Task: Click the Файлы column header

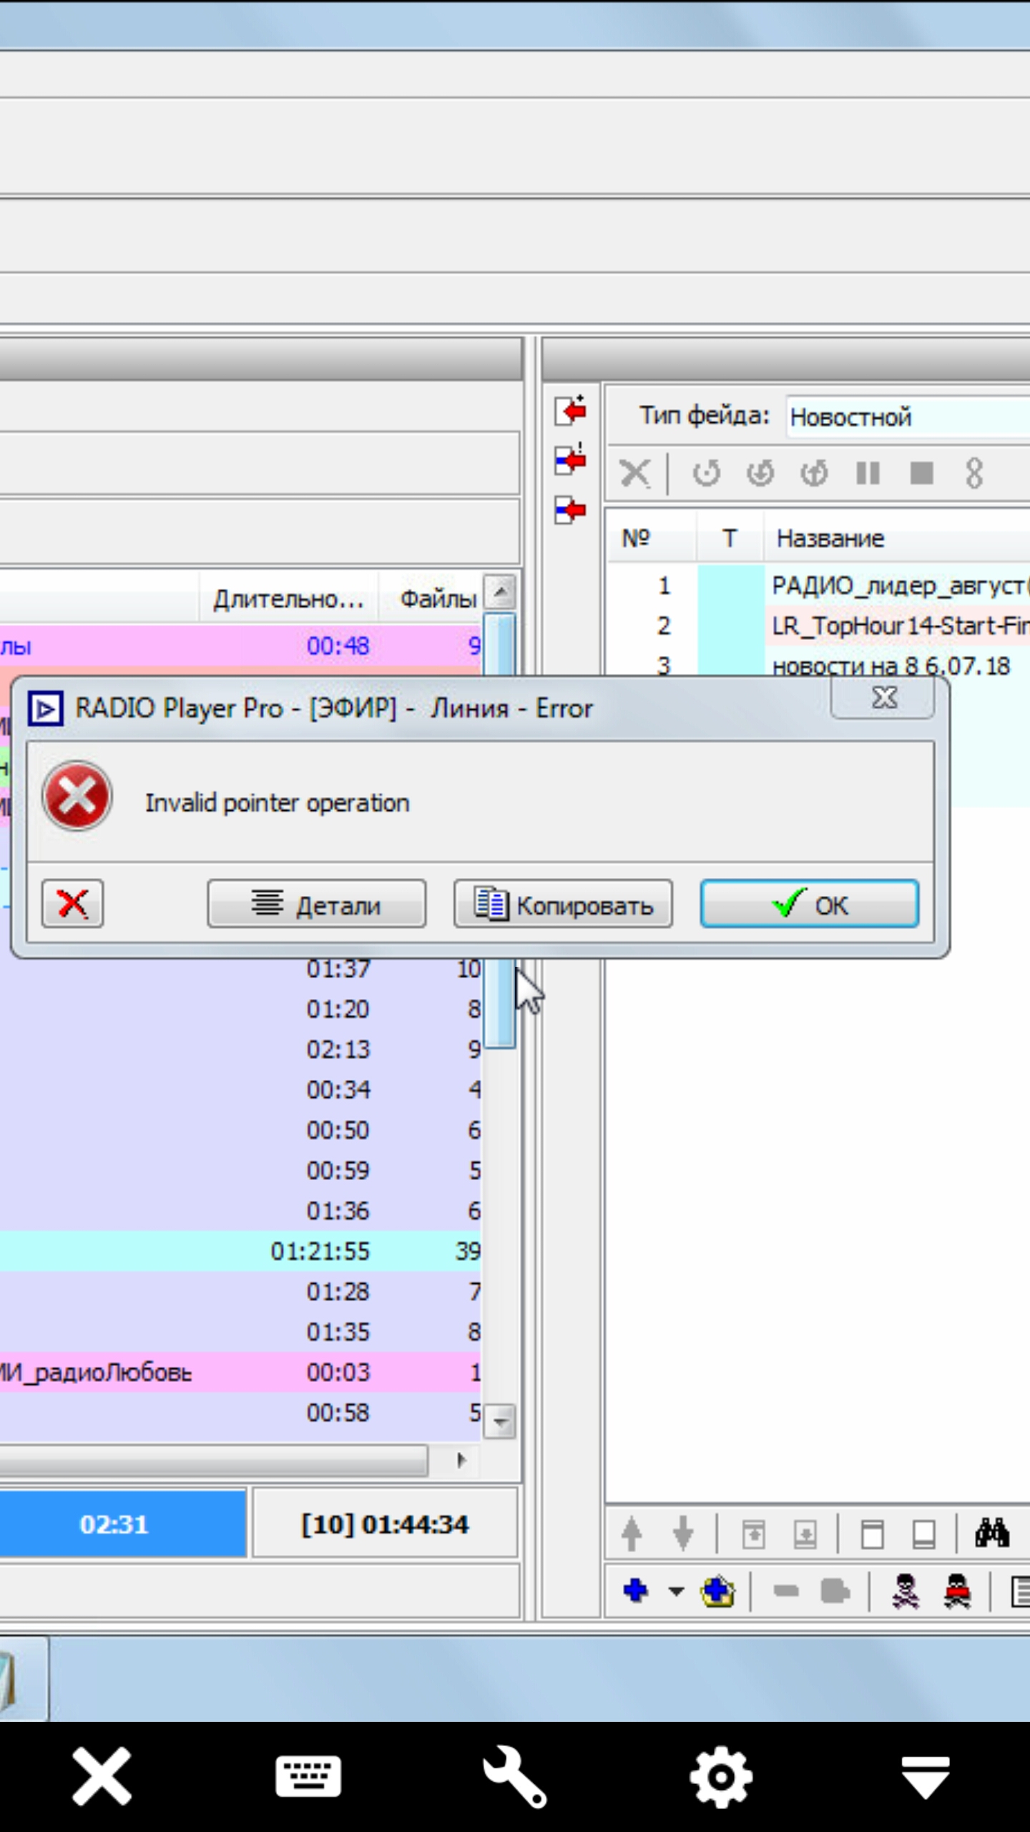Action: click(431, 598)
